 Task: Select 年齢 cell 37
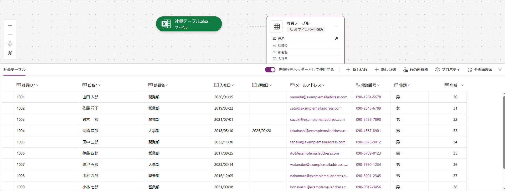(448, 176)
